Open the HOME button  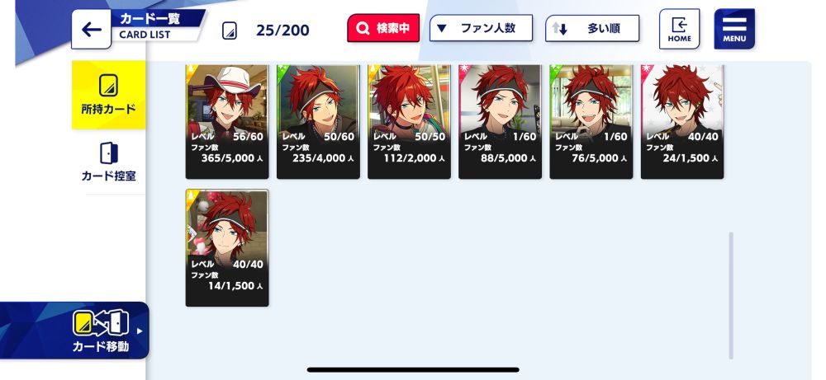click(680, 29)
